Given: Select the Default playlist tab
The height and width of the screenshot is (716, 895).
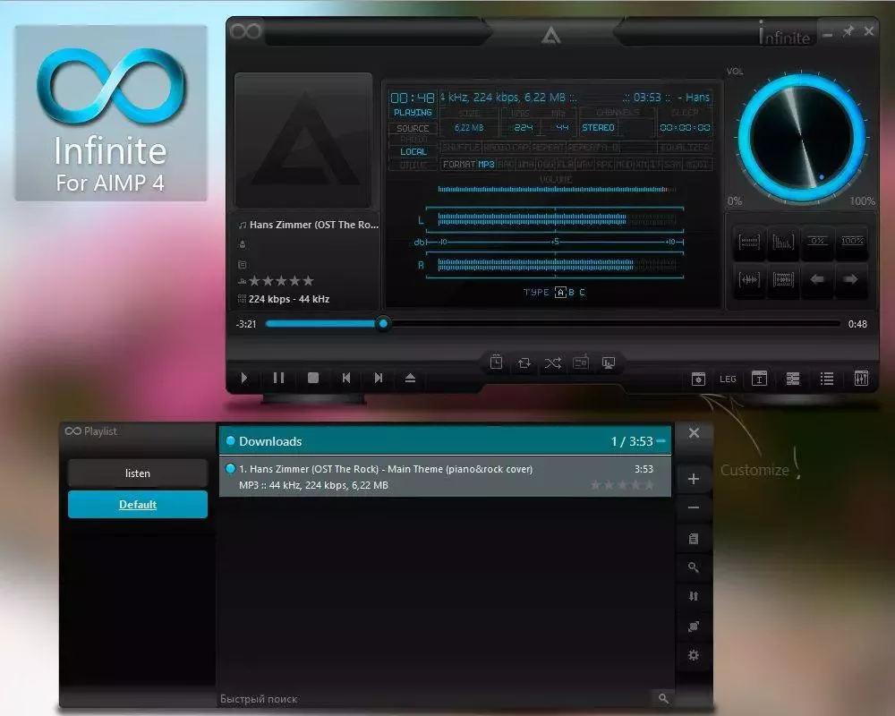Looking at the screenshot, I should (x=138, y=505).
